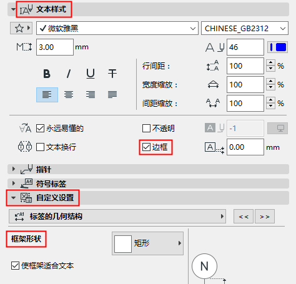
Task: Set text alignment to left
Action: click(47, 95)
